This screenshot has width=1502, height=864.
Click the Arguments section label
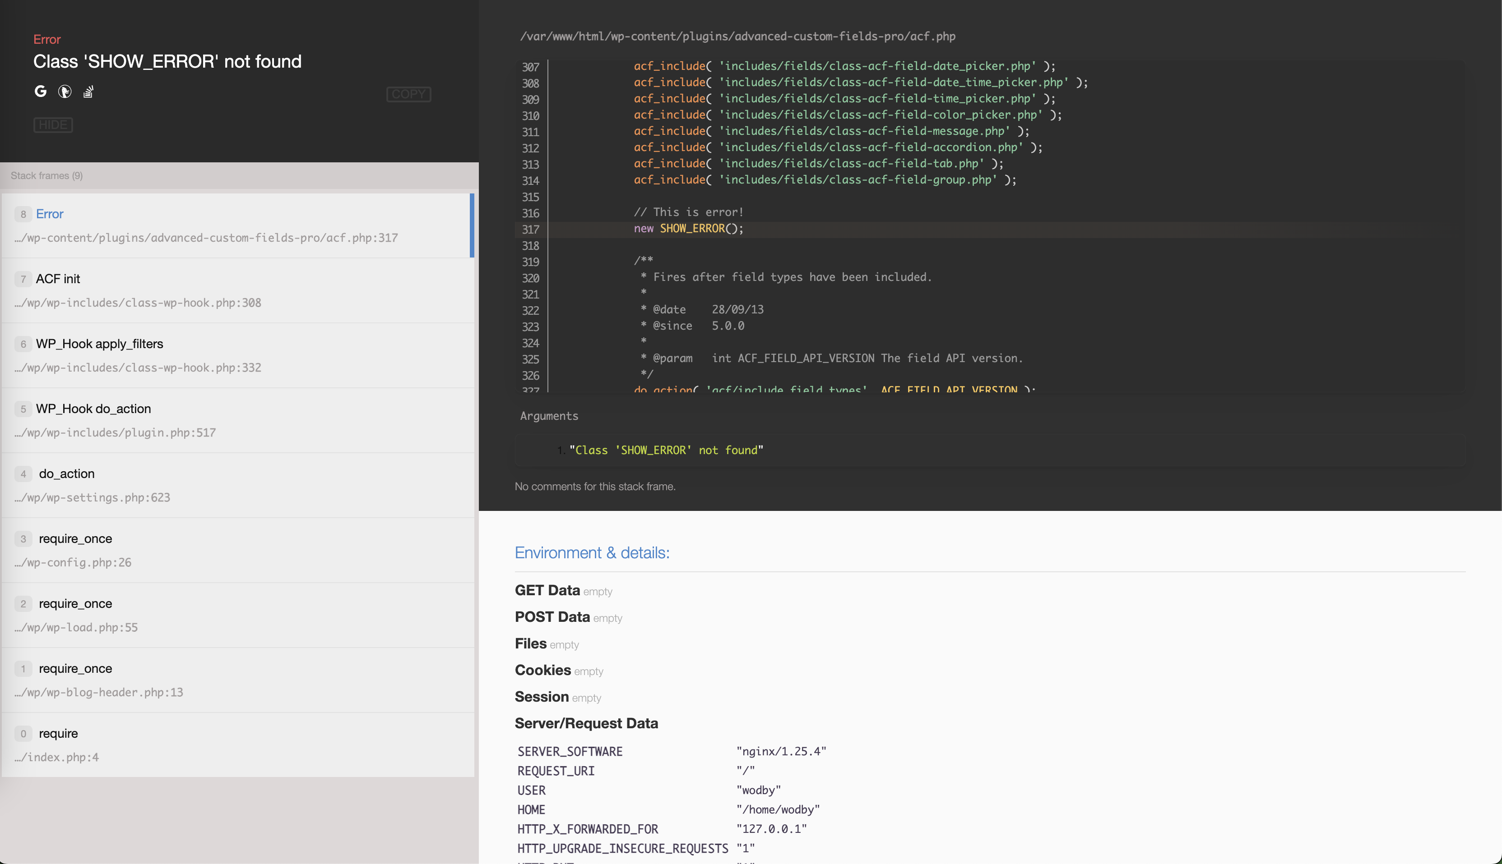[549, 416]
